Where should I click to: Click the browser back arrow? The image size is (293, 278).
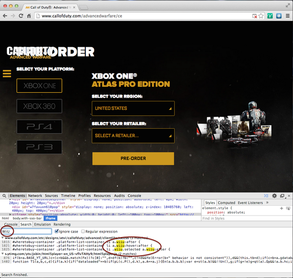click(x=4, y=16)
